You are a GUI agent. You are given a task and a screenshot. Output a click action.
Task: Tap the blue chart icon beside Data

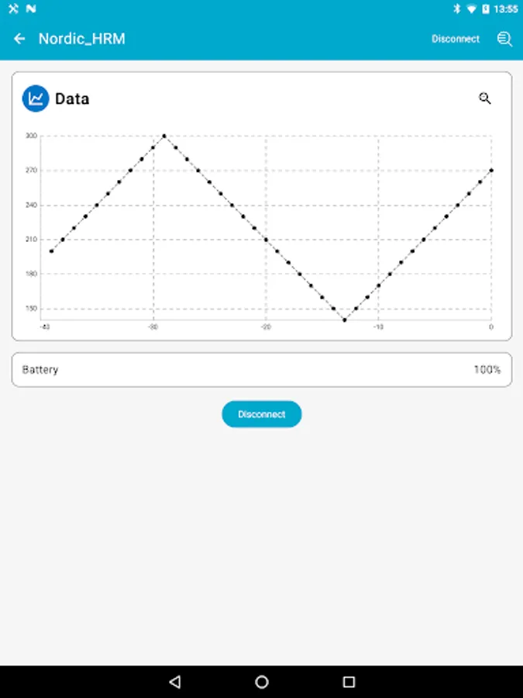(x=36, y=98)
